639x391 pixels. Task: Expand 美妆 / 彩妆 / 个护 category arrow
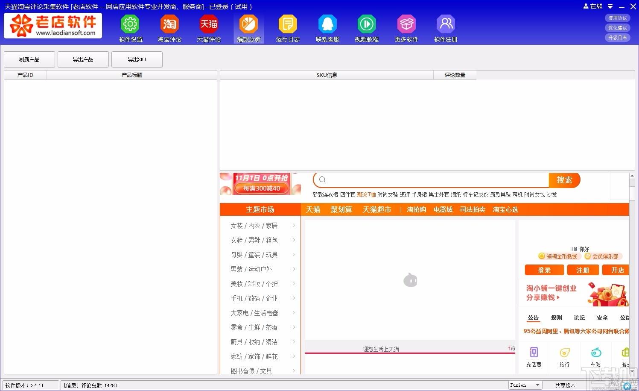(294, 284)
